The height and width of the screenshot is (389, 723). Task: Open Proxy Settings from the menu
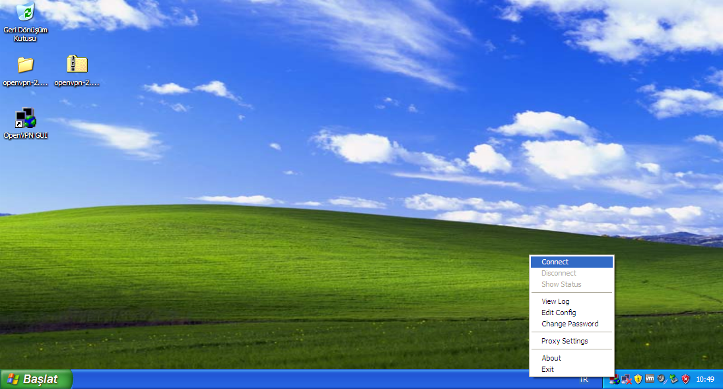coord(571,341)
